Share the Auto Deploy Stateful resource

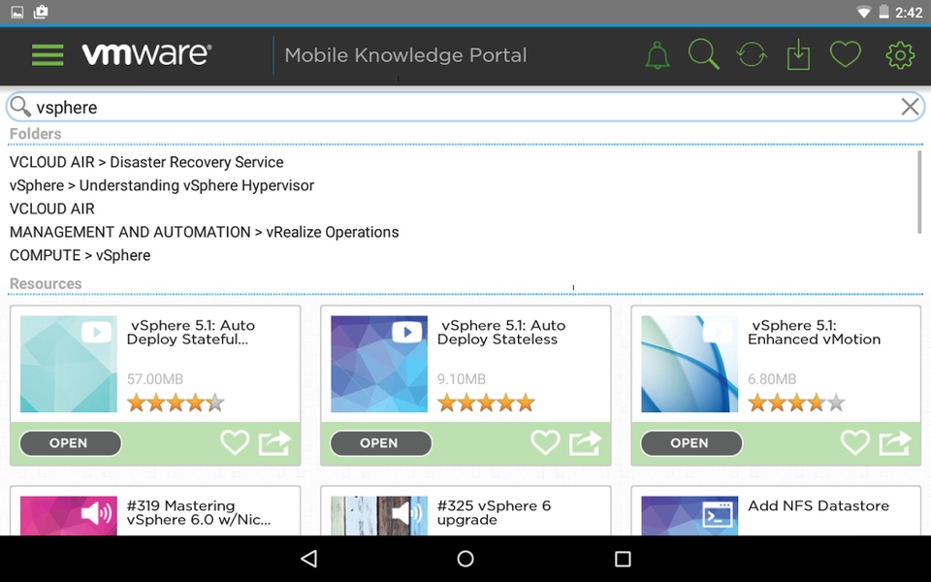coord(274,442)
